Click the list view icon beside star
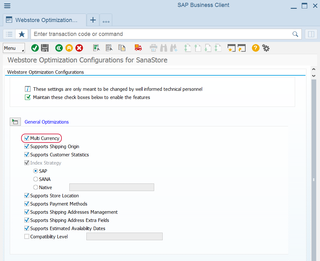Screen dimensions: 320x261 coord(9,34)
